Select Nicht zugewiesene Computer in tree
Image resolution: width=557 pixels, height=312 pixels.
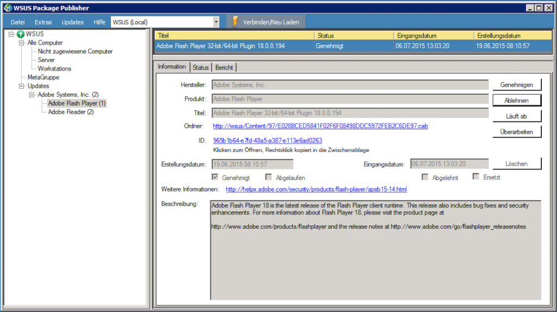tap(75, 52)
